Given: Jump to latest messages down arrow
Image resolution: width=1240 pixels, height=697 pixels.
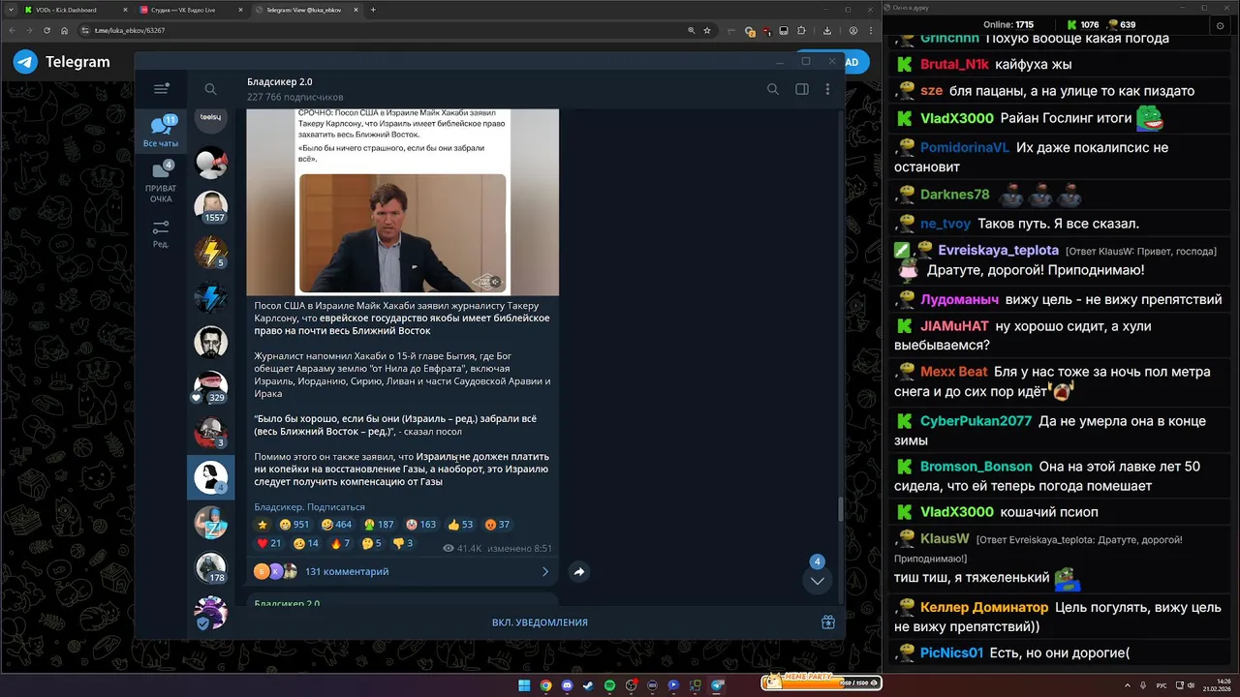Looking at the screenshot, I should (x=818, y=581).
